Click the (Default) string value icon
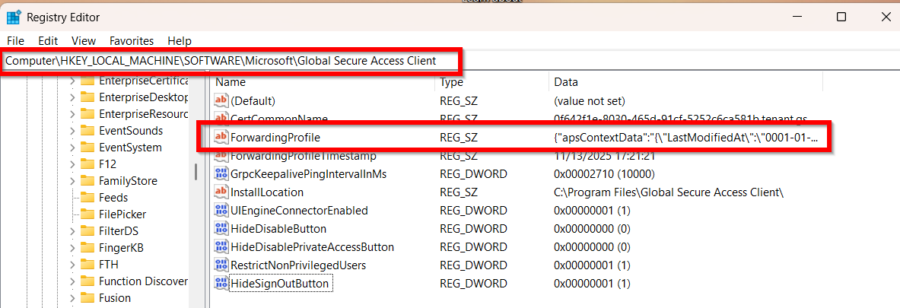Viewport: 900px width, 308px height. pyautogui.click(x=221, y=101)
